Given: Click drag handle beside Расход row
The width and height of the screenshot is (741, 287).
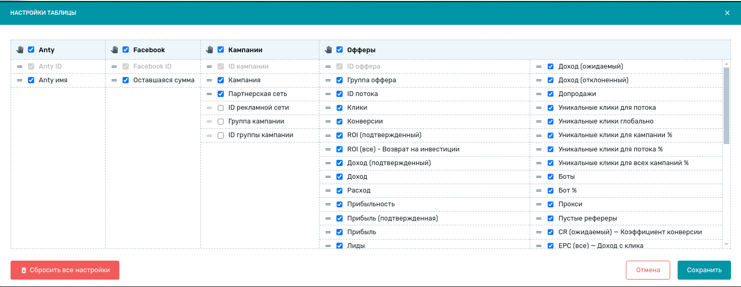Looking at the screenshot, I should 328,190.
